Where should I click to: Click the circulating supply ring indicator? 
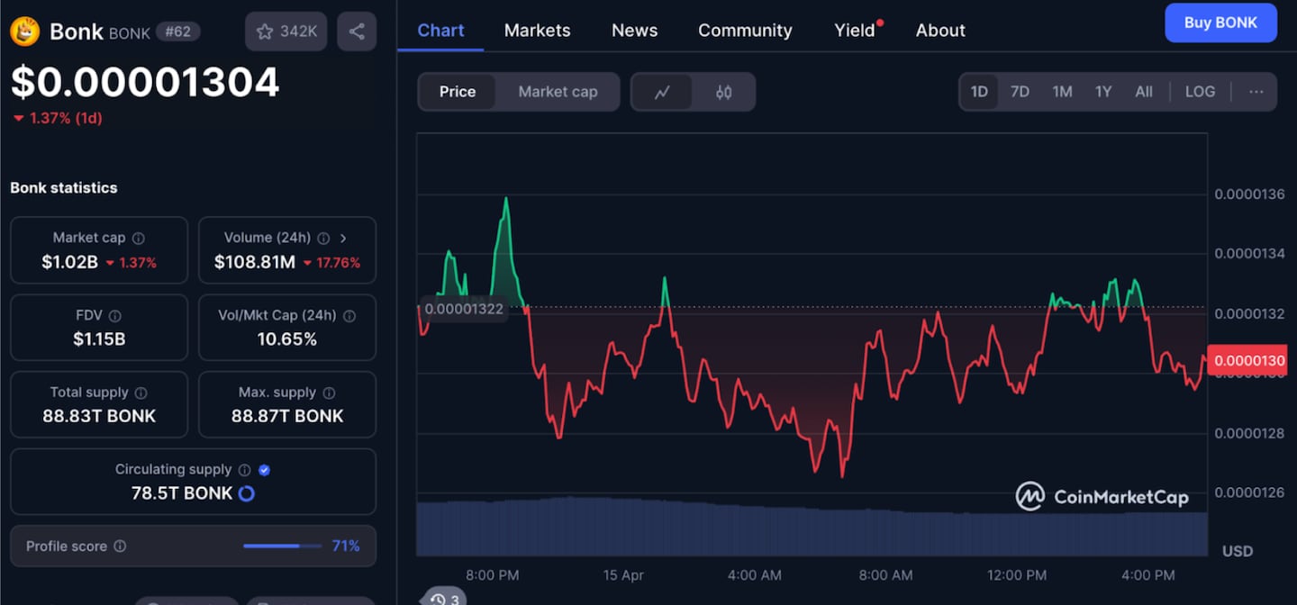pos(246,493)
